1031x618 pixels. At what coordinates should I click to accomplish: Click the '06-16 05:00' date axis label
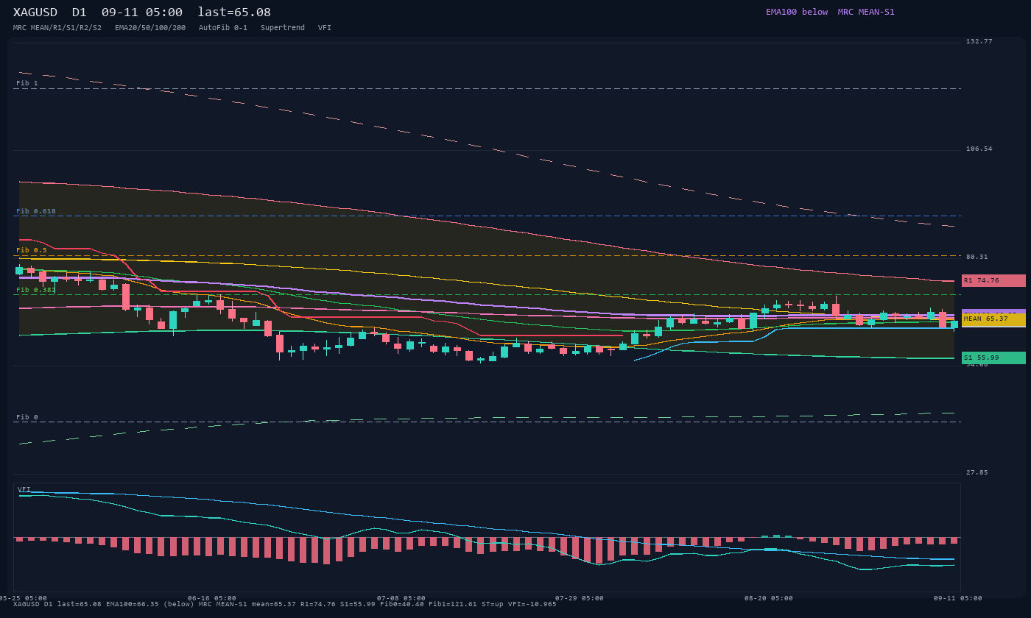(212, 598)
